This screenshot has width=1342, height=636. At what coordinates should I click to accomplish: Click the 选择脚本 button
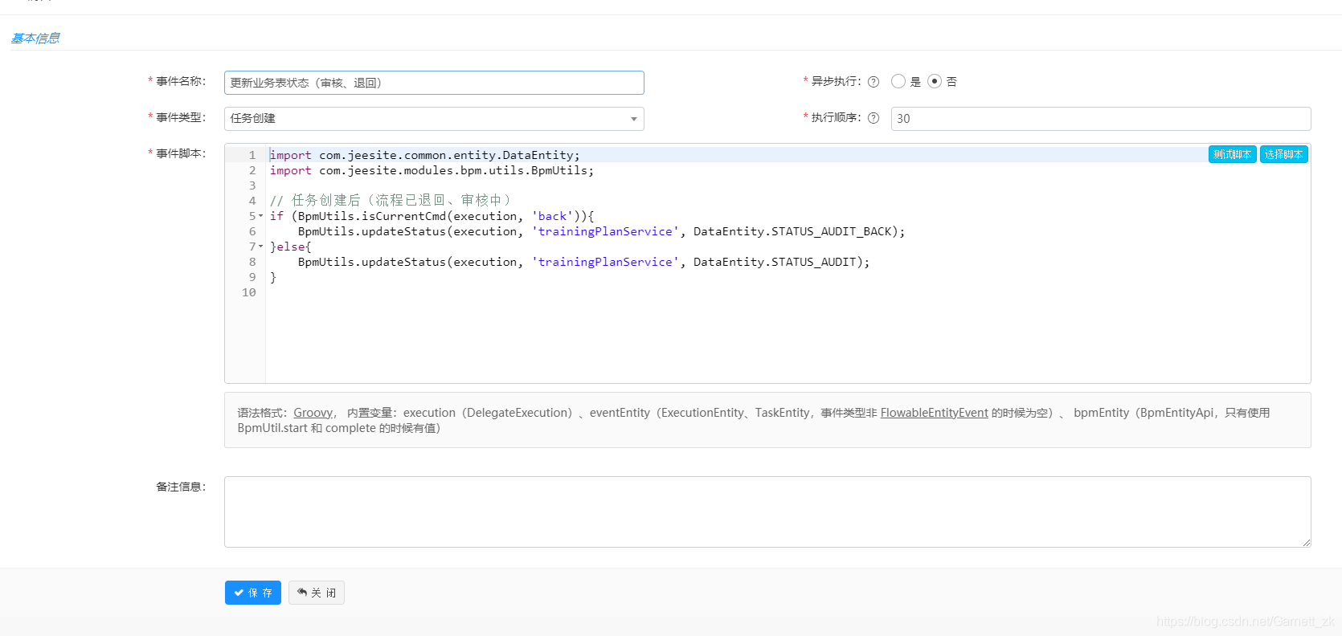pos(1283,154)
